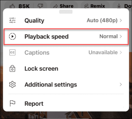Click the Quality sliders icon
The height and width of the screenshot is (119, 132).
pyautogui.click(x=12, y=20)
